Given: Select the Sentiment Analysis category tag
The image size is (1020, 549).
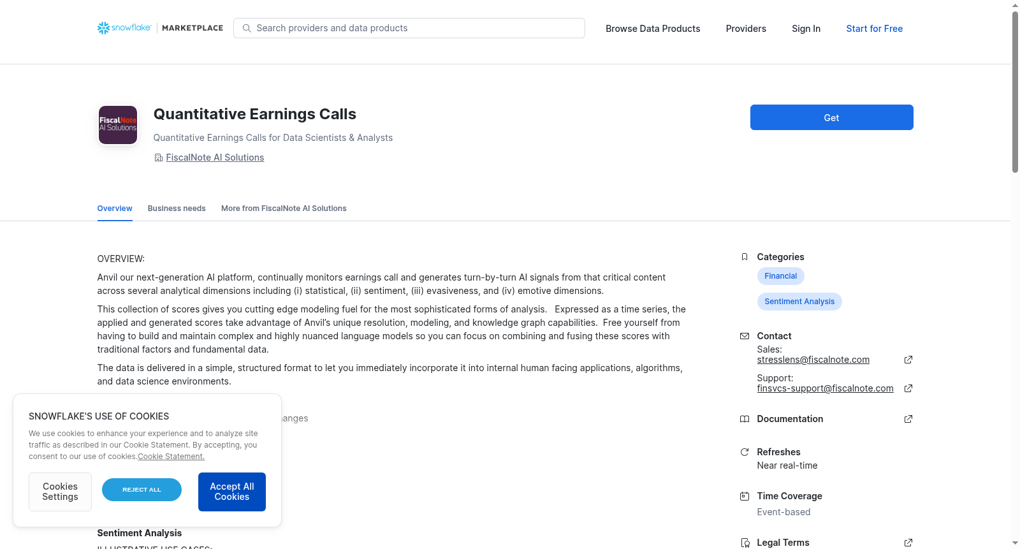Looking at the screenshot, I should 799,302.
